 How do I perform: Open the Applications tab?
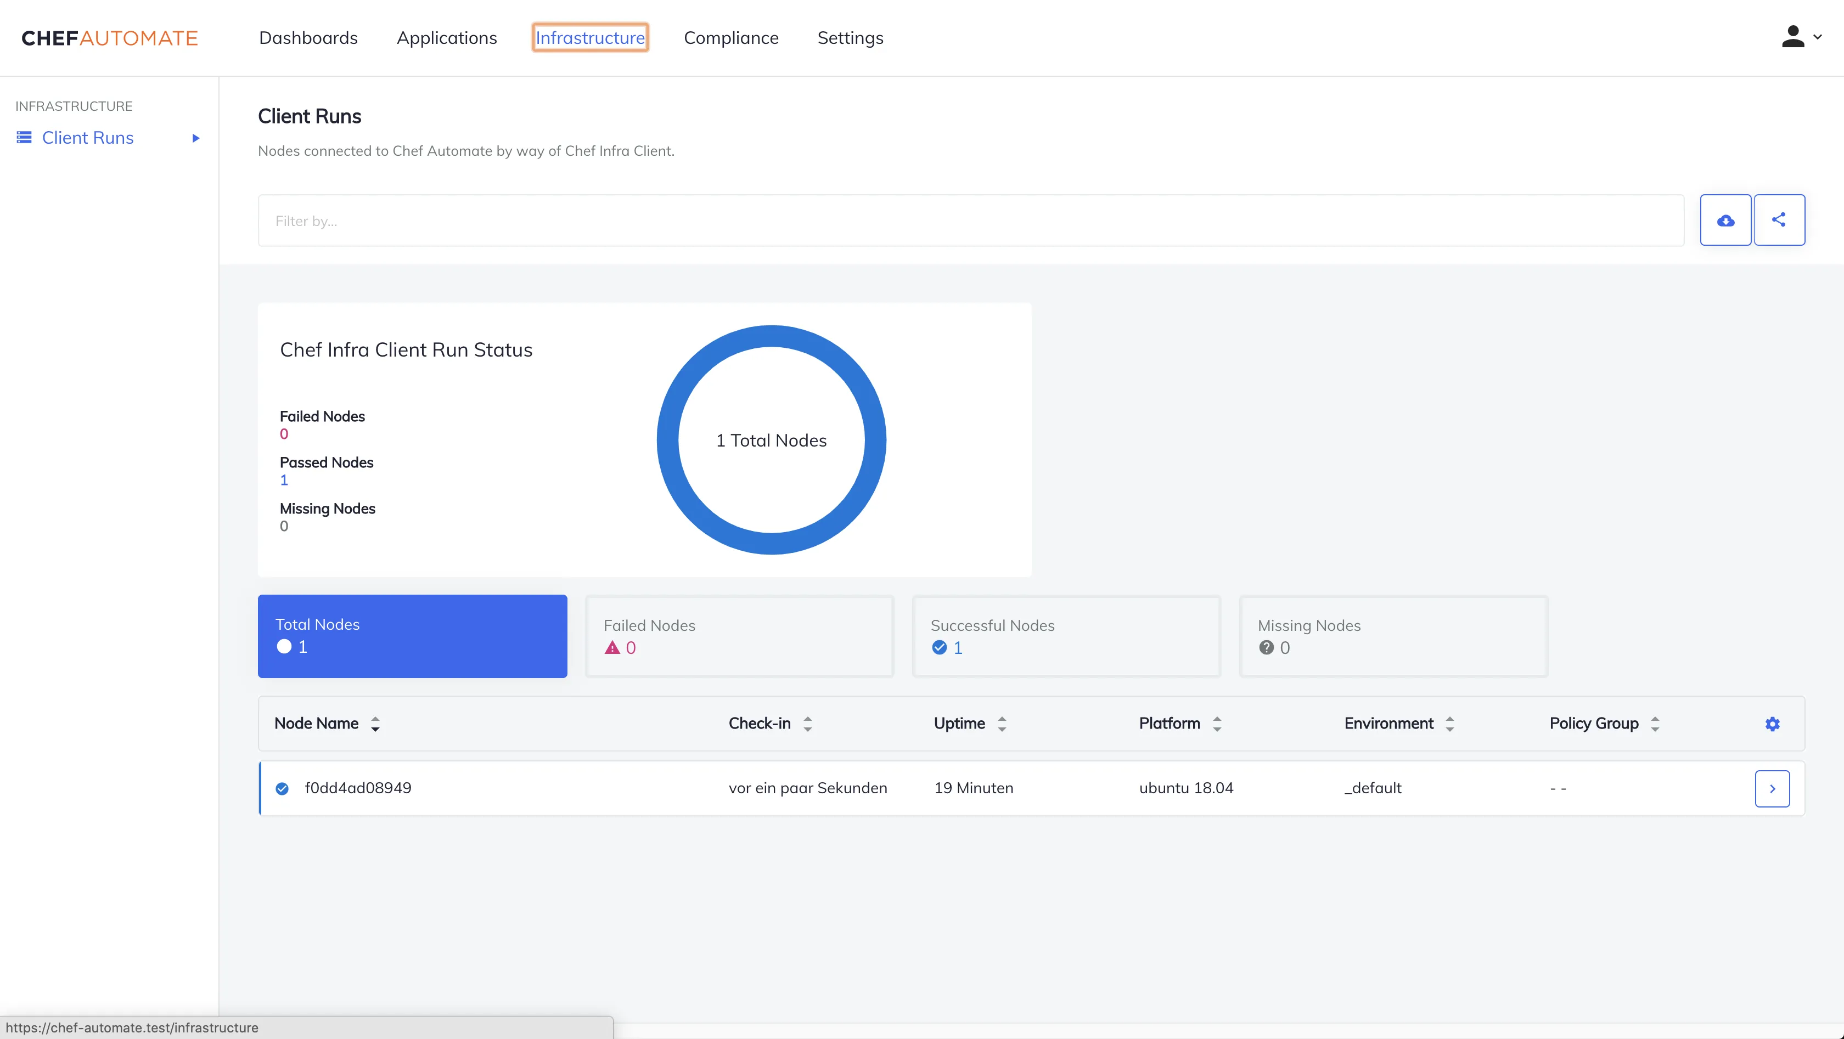(x=447, y=38)
